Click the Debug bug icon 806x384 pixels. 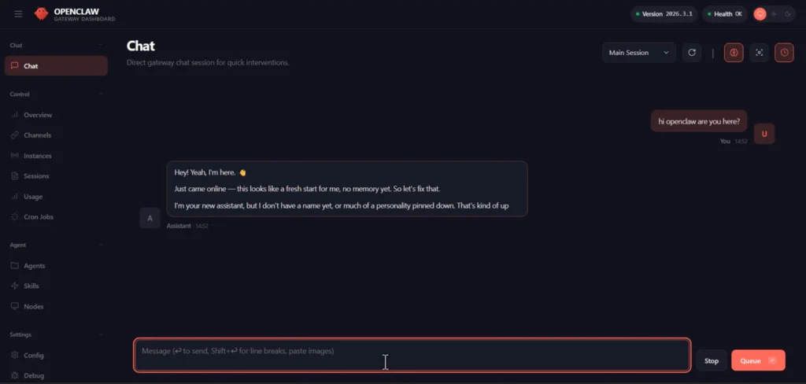click(16, 376)
